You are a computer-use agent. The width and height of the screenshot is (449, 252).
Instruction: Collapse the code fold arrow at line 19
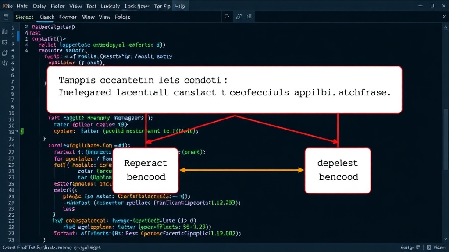tap(17, 131)
